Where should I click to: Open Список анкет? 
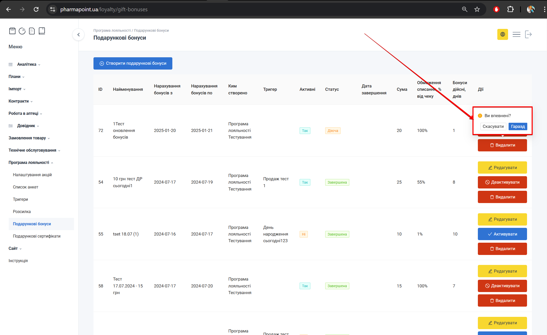[26, 187]
